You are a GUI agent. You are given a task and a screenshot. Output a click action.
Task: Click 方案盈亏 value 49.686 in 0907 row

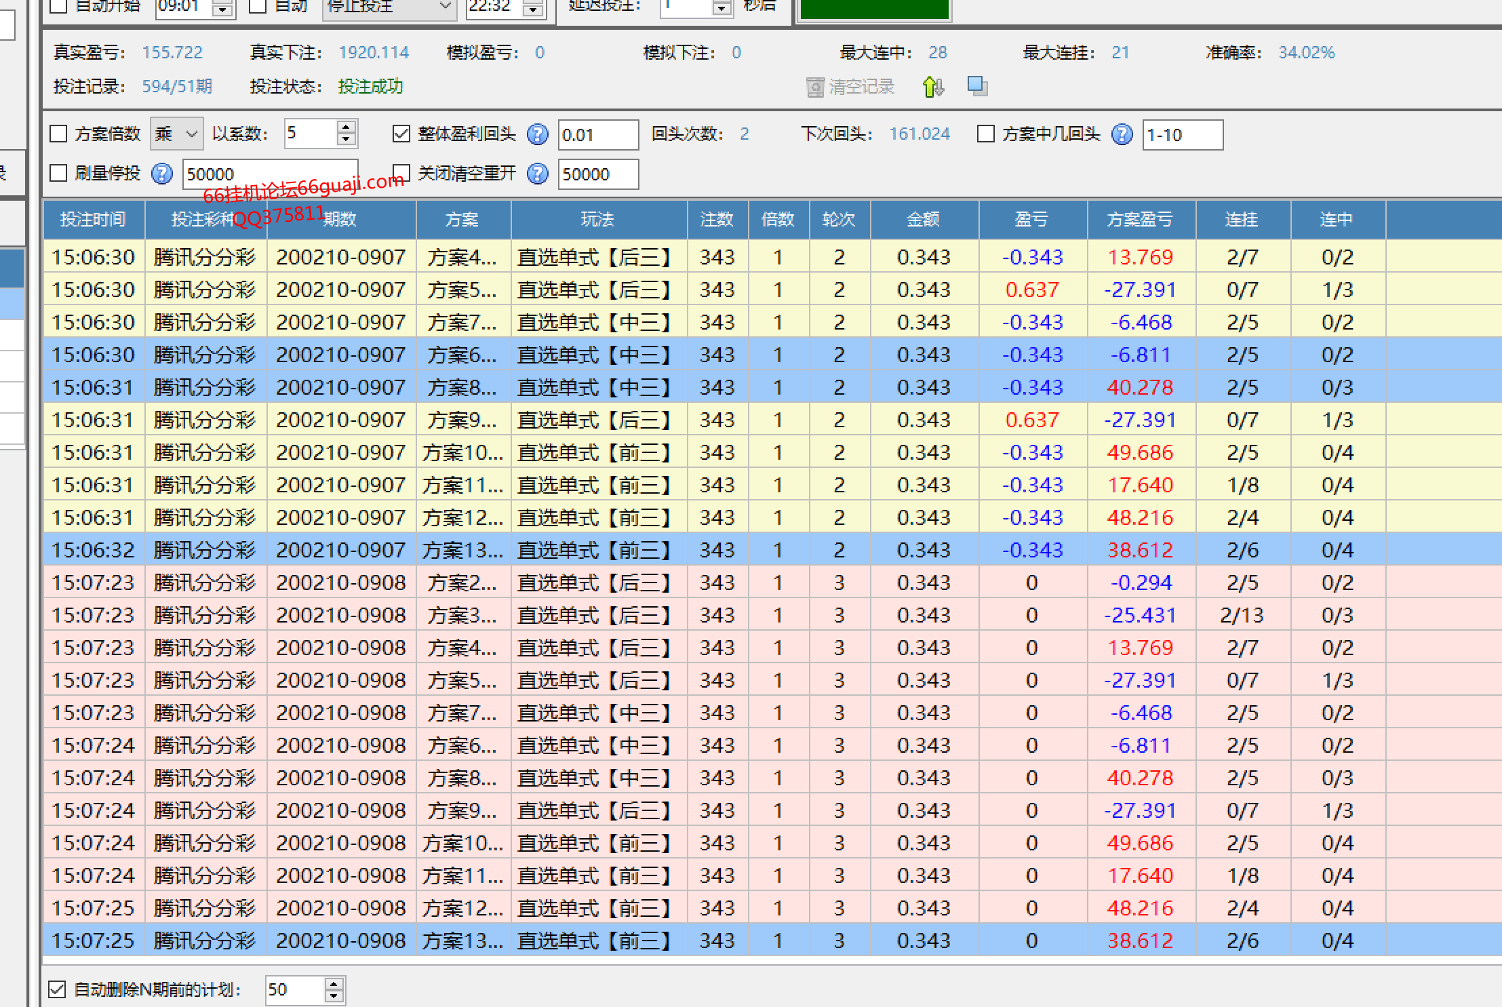pos(1141,452)
